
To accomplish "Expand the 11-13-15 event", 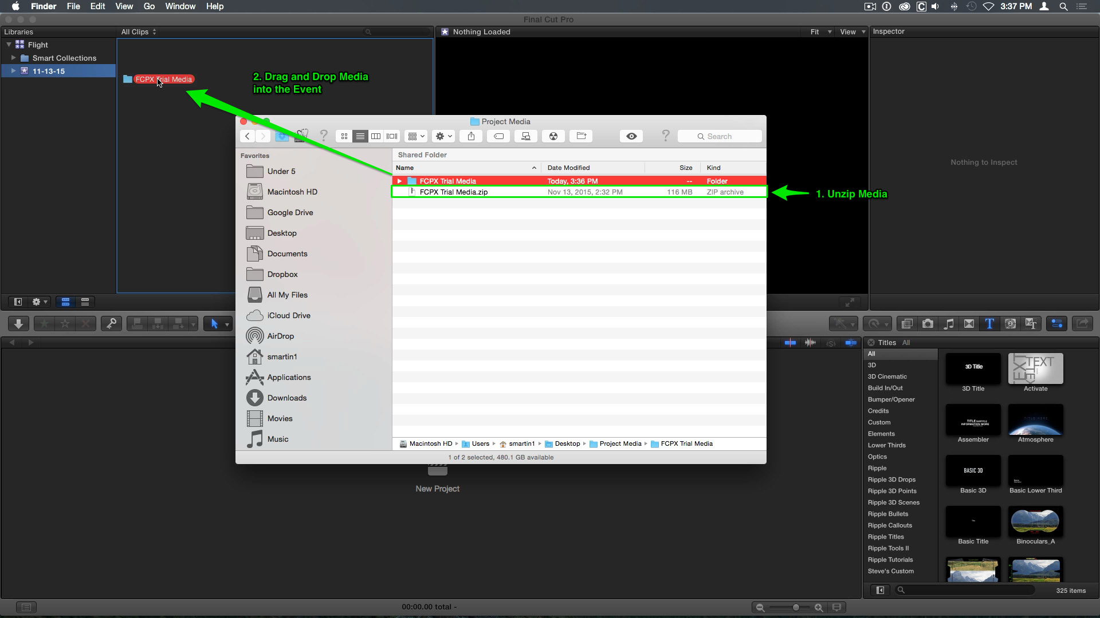I will (13, 71).
